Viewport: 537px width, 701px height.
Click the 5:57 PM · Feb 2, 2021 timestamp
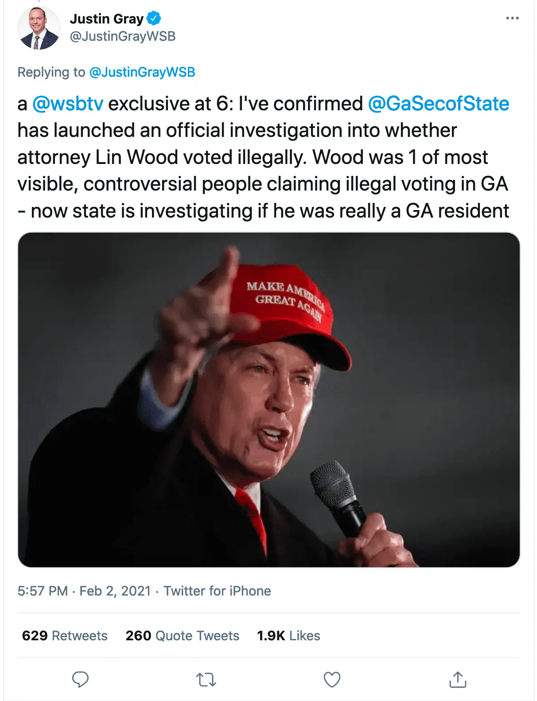[x=84, y=591]
